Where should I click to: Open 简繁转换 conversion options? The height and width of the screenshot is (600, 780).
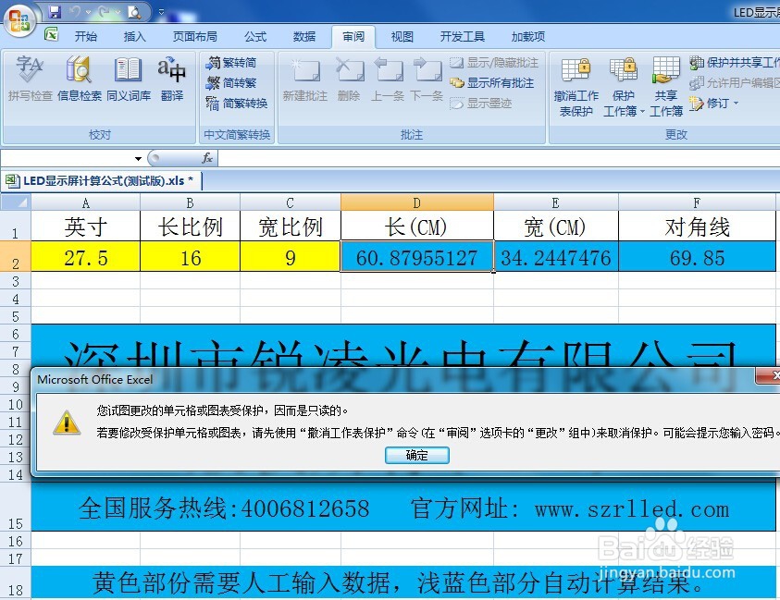(x=237, y=104)
